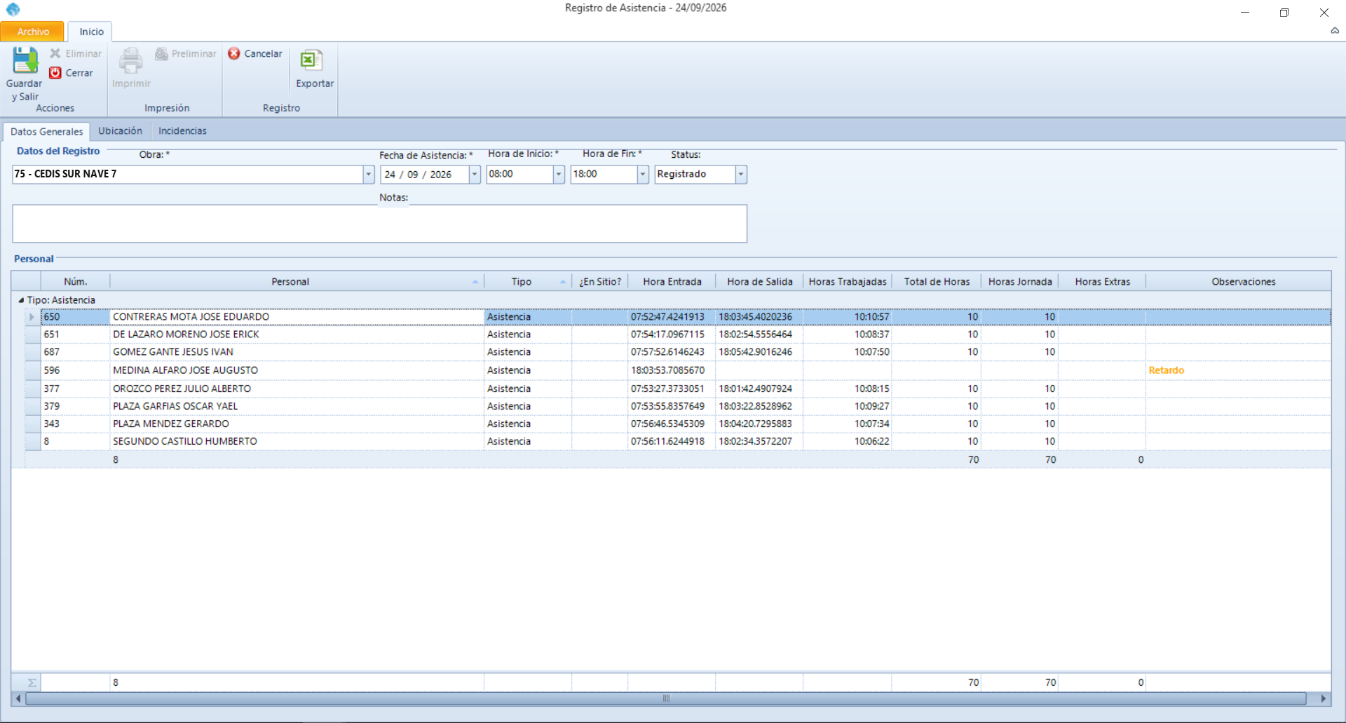Click the ¿En Sitio? column header

[600, 281]
